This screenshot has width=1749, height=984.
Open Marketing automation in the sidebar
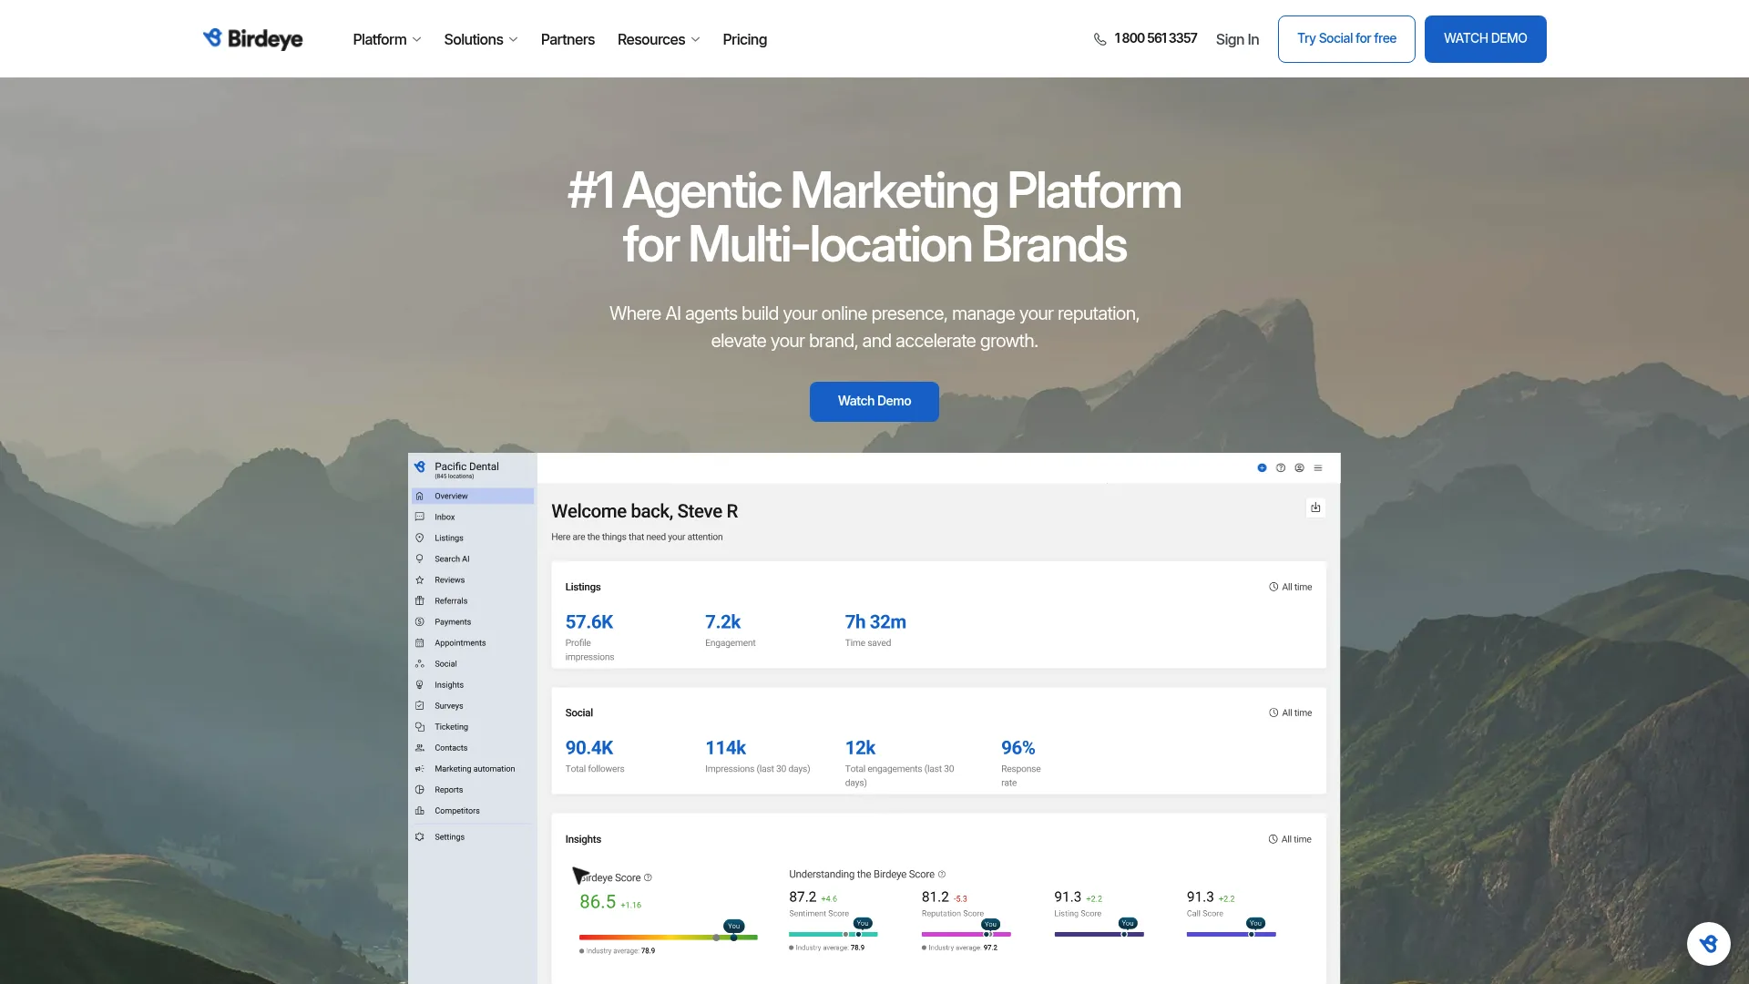473,768
